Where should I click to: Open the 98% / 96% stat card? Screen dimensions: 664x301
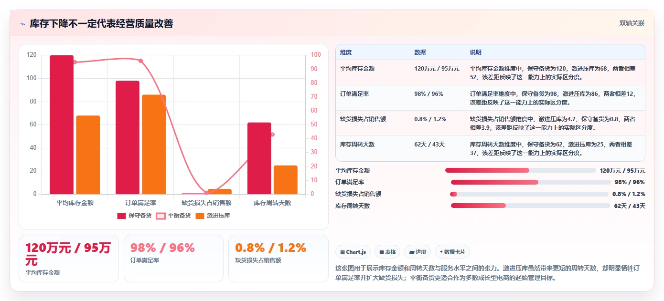(x=173, y=259)
